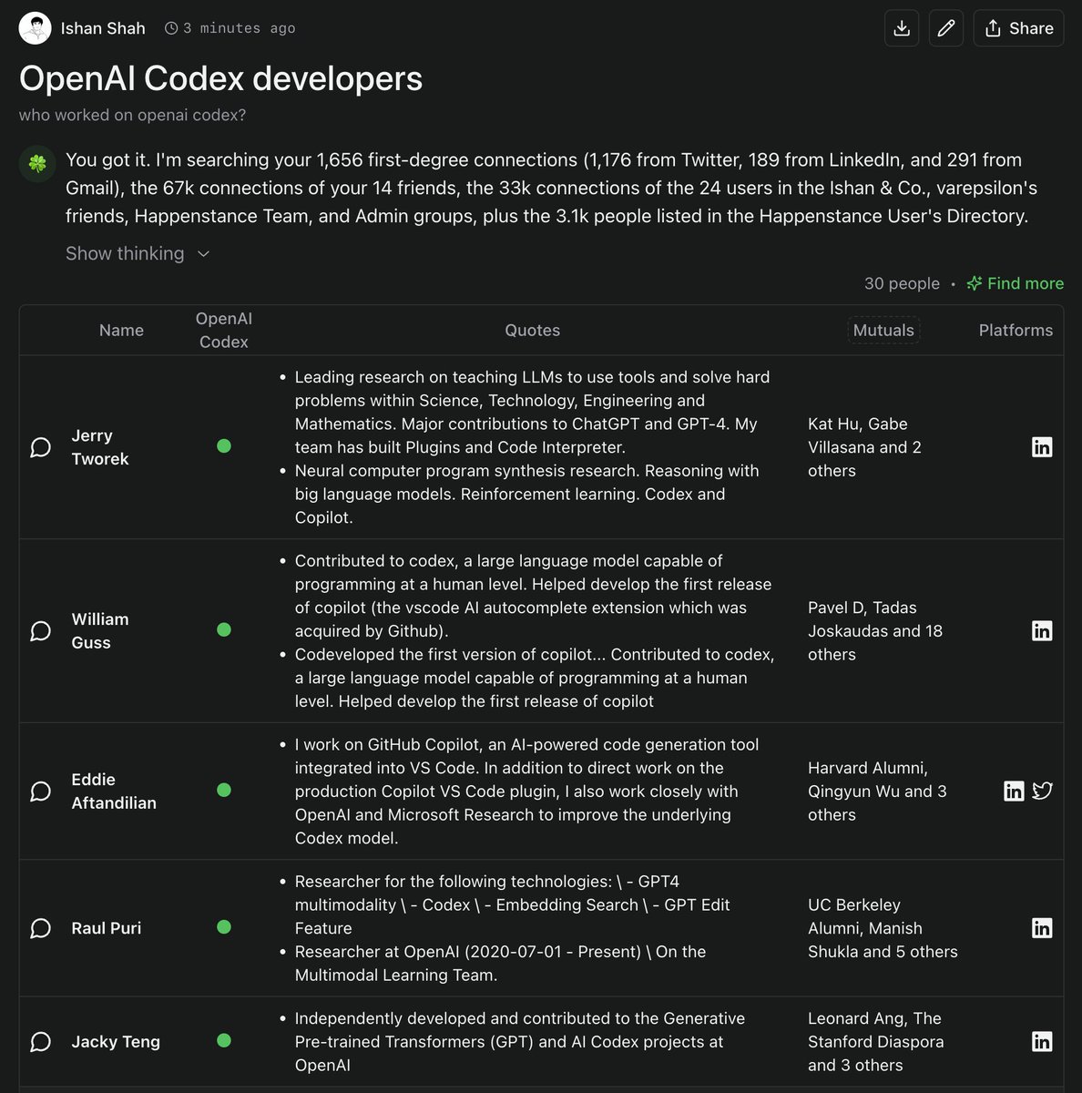Open Eddie Aftandilian's Twitter icon
Image resolution: width=1082 pixels, height=1093 pixels.
pyautogui.click(x=1042, y=791)
